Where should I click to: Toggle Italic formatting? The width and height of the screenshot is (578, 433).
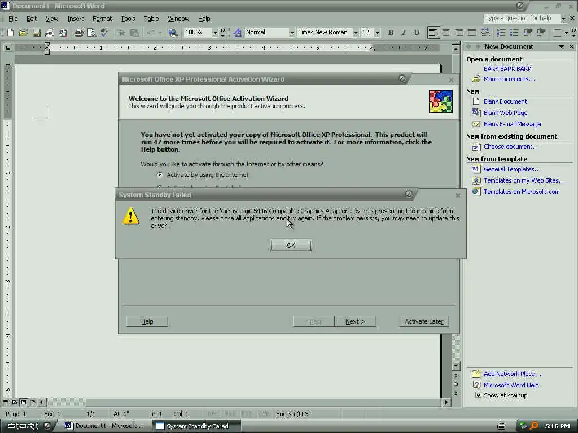pos(404,33)
